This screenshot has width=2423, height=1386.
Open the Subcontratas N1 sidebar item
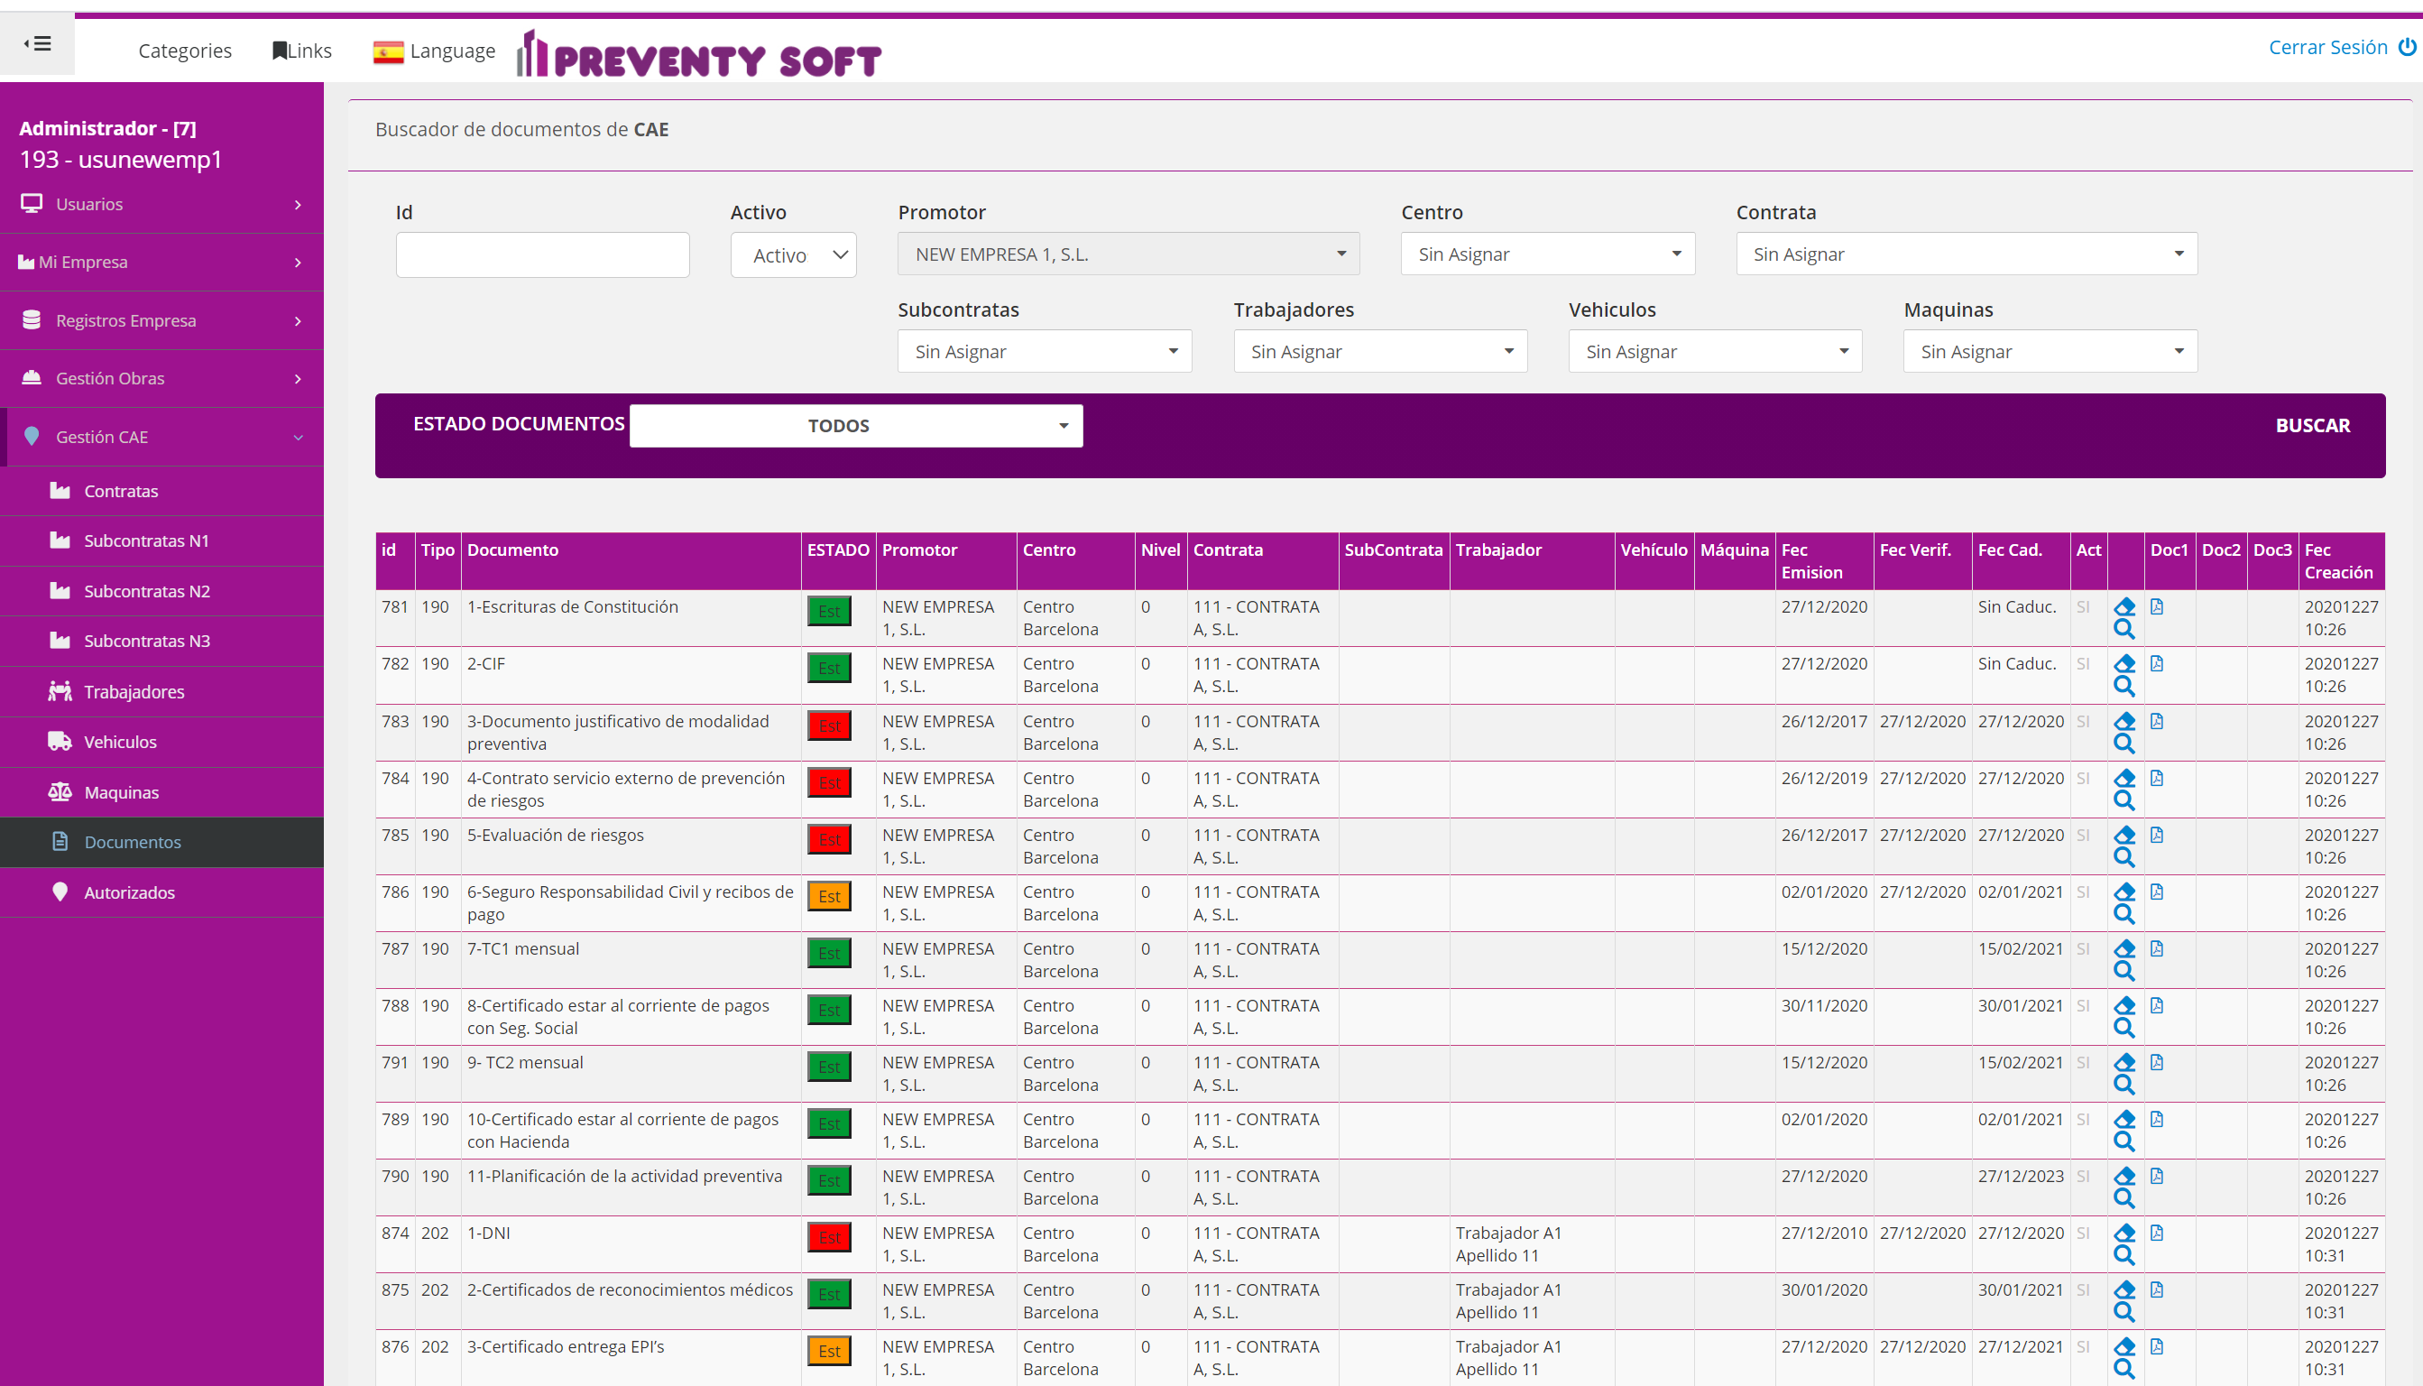pos(145,541)
